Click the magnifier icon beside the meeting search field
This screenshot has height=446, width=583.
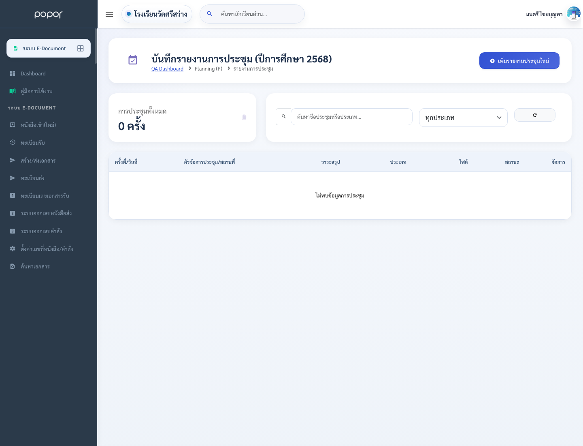283,117
